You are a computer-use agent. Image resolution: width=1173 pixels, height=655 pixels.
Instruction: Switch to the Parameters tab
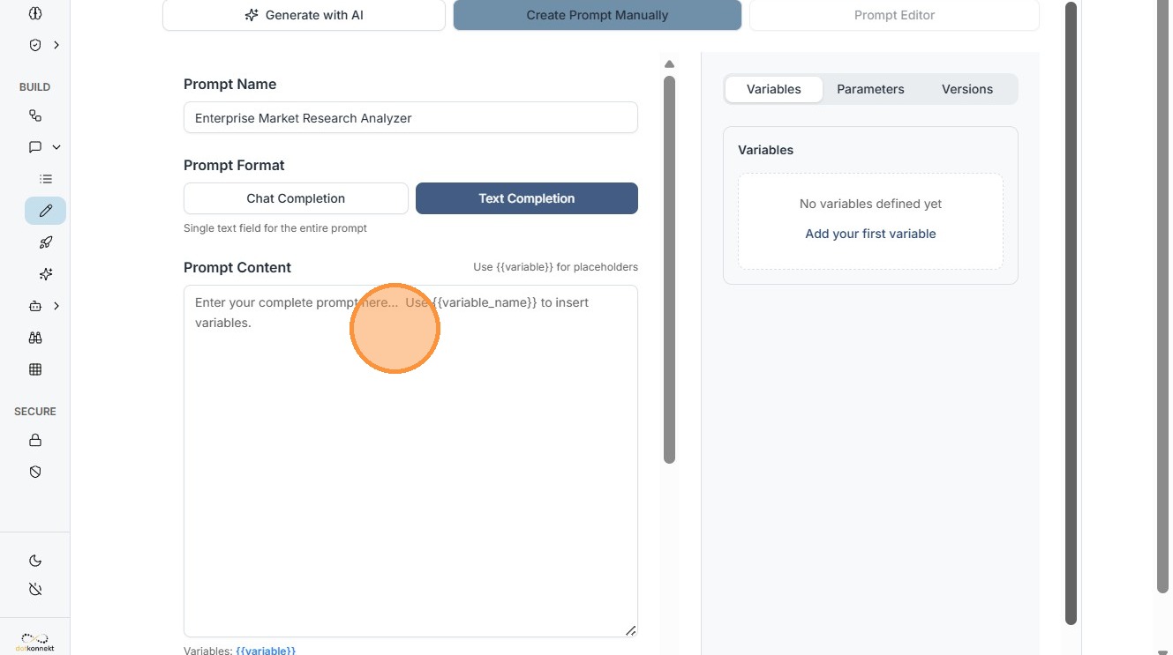[x=870, y=89]
